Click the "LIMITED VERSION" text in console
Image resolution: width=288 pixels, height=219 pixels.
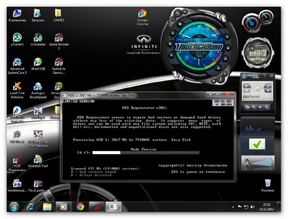(x=78, y=101)
